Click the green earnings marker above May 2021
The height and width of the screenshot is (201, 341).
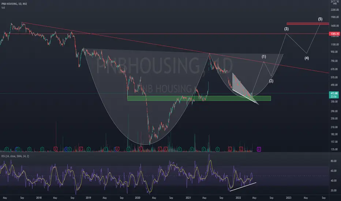[x=203, y=149]
